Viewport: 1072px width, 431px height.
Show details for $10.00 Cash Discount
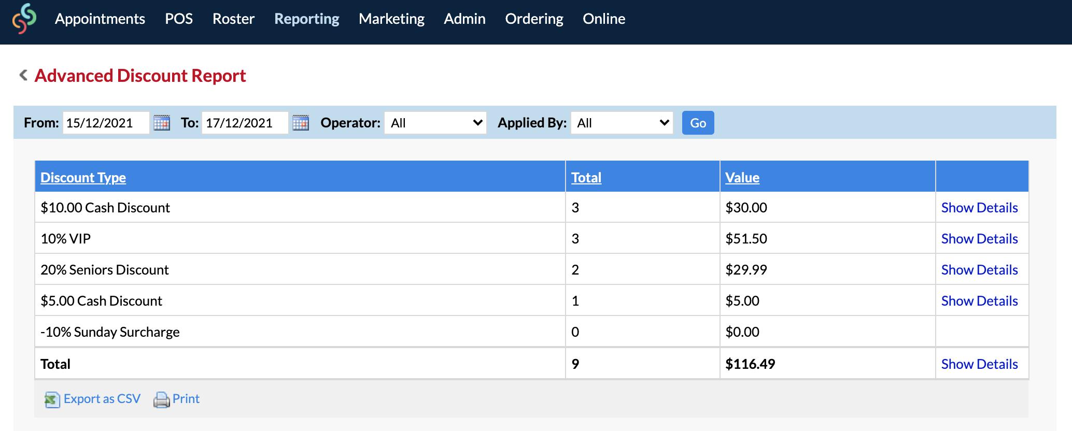979,208
